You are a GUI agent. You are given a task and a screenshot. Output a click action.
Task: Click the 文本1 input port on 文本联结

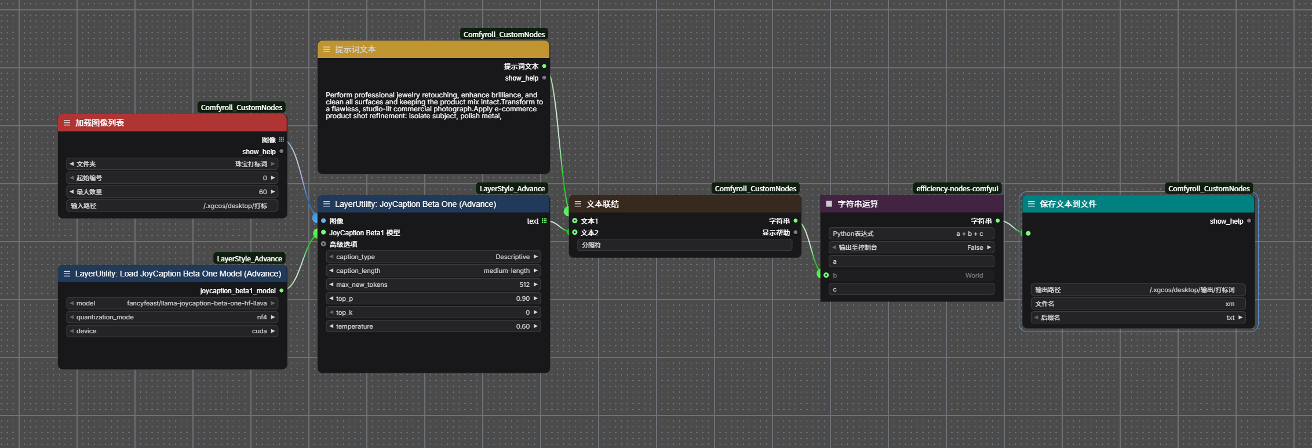pyautogui.click(x=575, y=221)
